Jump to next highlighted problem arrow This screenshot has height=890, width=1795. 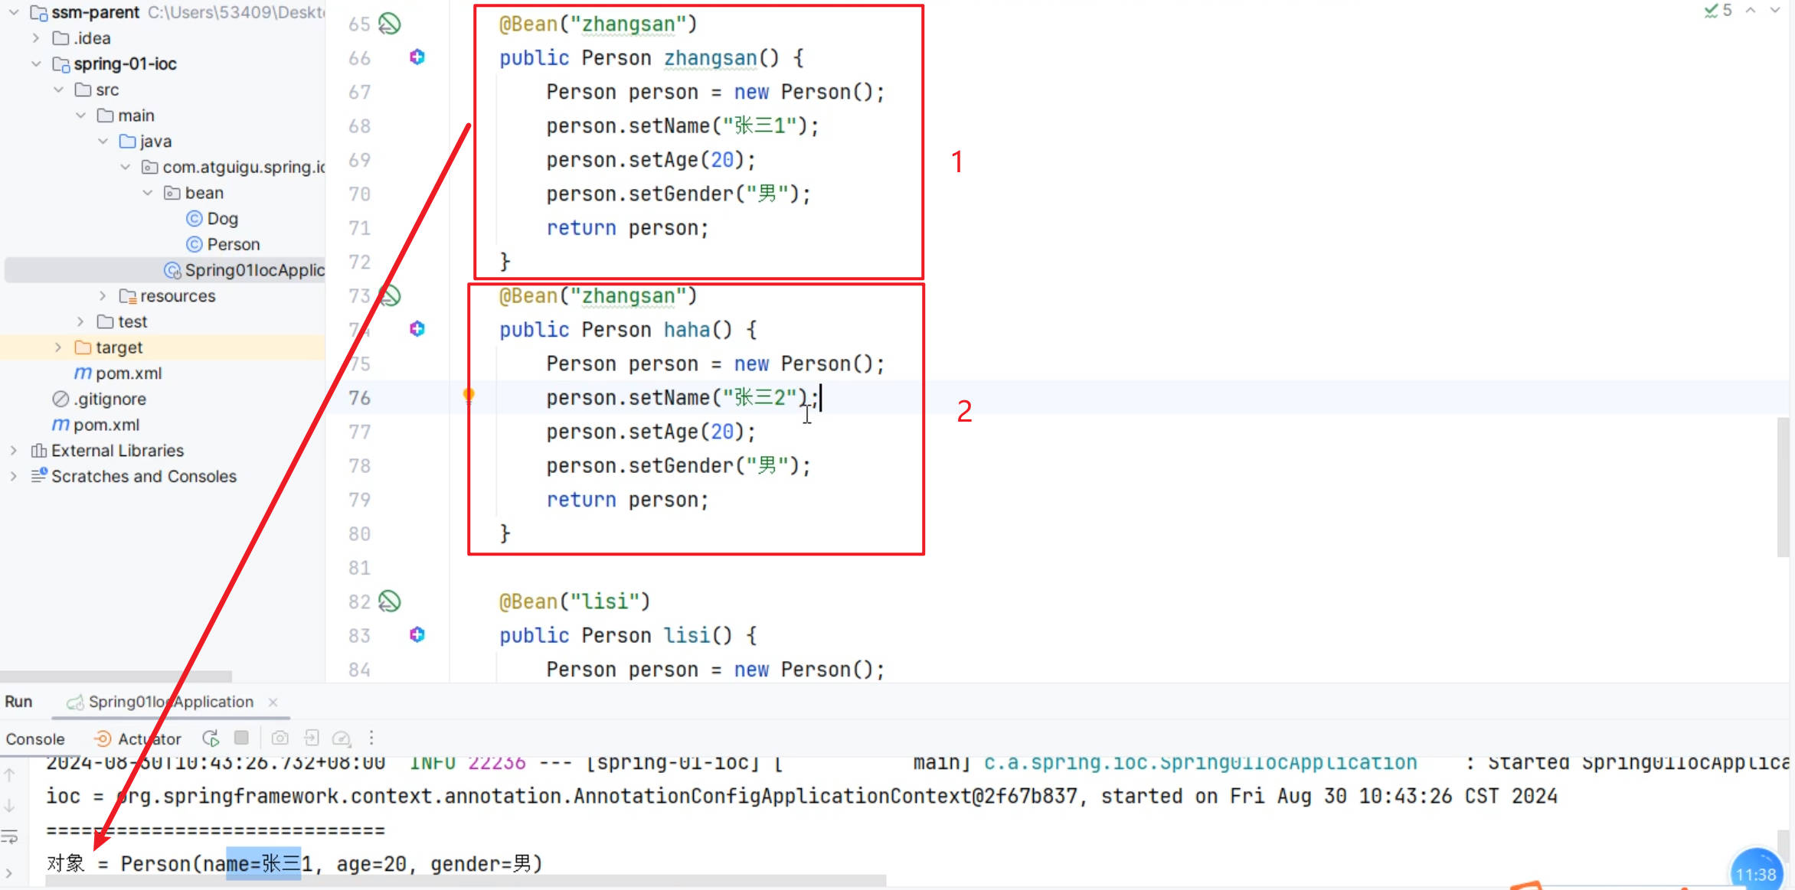click(x=1774, y=11)
